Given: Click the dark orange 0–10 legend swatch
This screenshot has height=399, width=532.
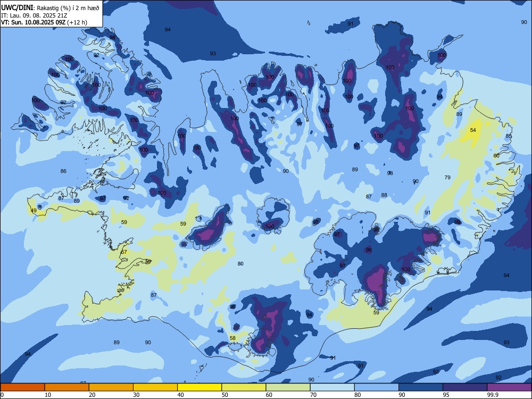Looking at the screenshot, I should pyautogui.click(x=22, y=387).
